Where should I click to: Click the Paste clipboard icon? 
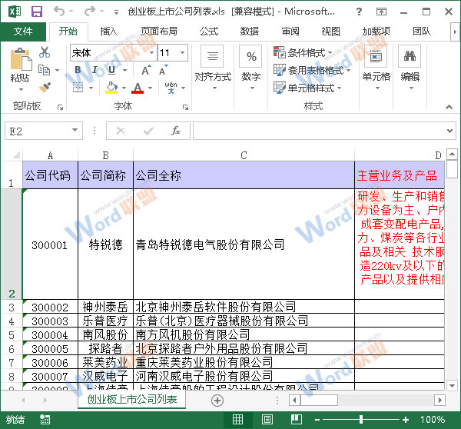(x=21, y=58)
